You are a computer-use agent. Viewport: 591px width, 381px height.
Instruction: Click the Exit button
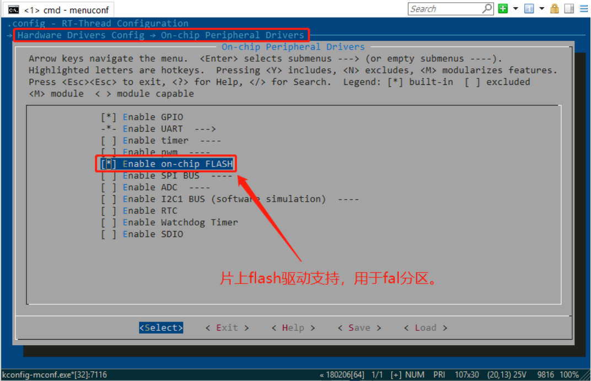(227, 328)
